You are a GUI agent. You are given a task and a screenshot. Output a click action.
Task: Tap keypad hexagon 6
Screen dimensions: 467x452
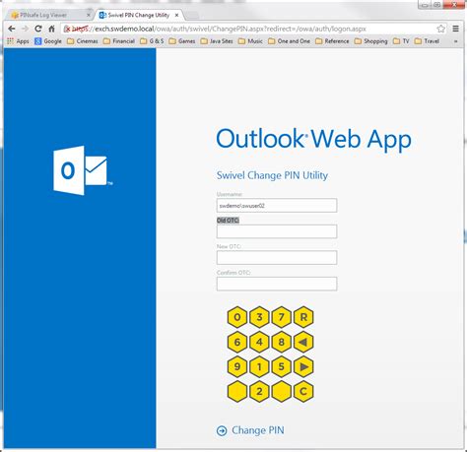(237, 342)
